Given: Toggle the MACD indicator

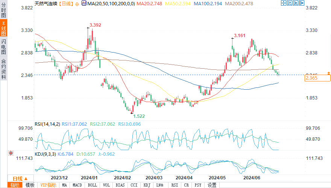Looking at the screenshot, I should tap(77, 185).
